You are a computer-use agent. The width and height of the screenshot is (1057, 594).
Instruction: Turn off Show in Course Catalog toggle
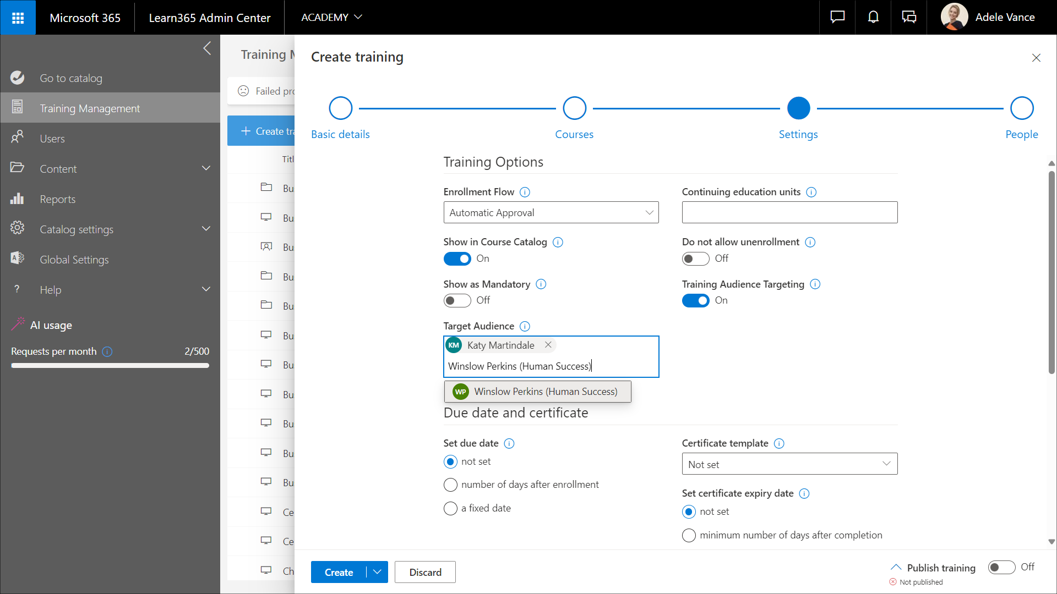pos(457,258)
